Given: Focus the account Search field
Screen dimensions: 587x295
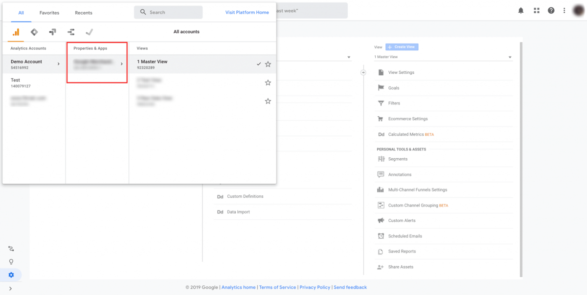Looking at the screenshot, I should [x=168, y=12].
